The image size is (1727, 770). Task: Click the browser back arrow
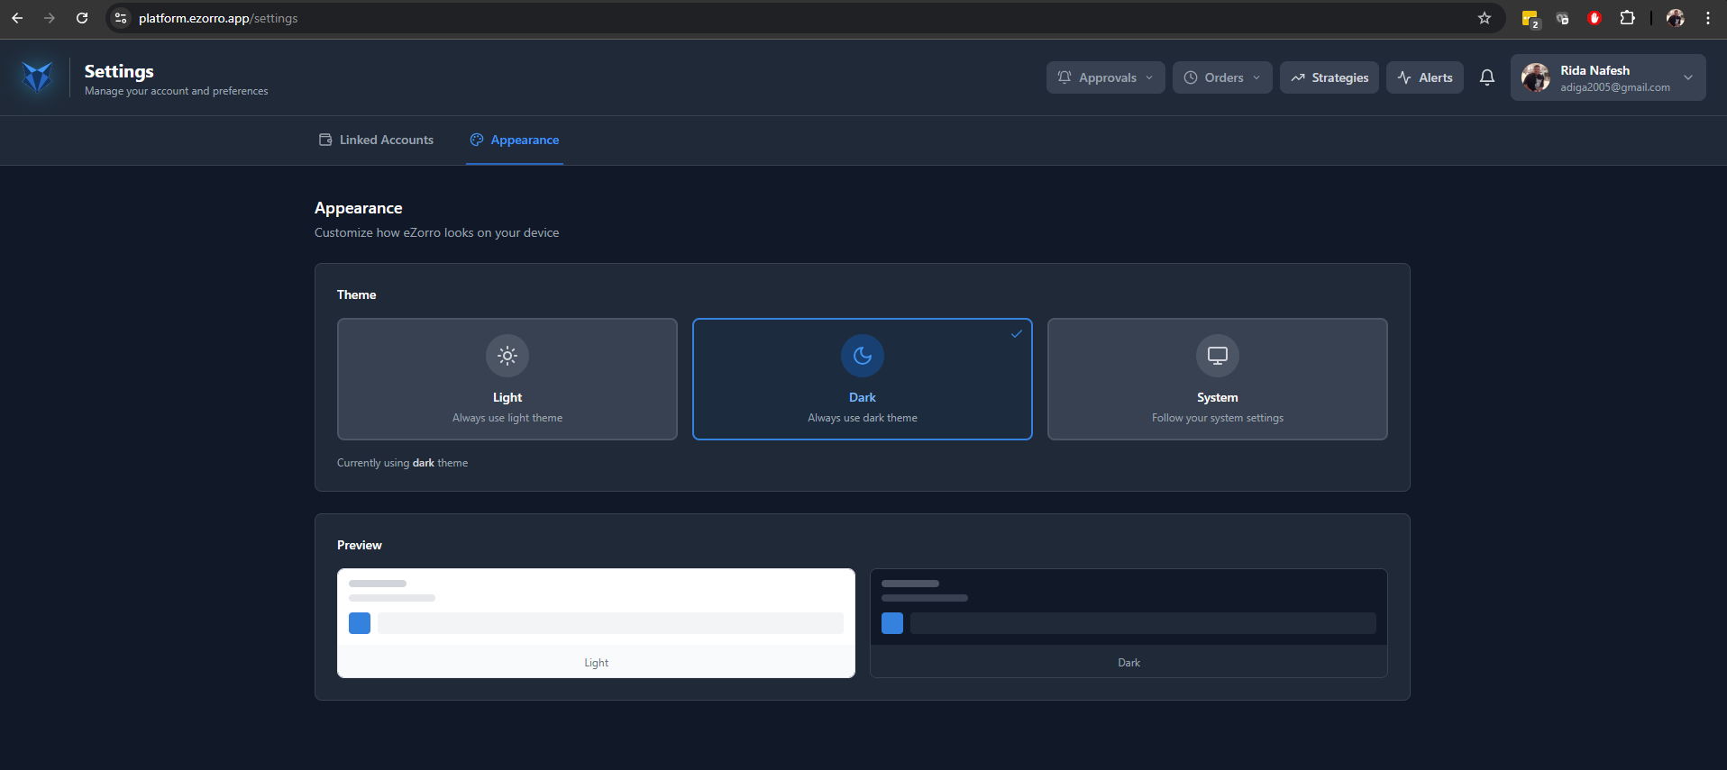17,18
